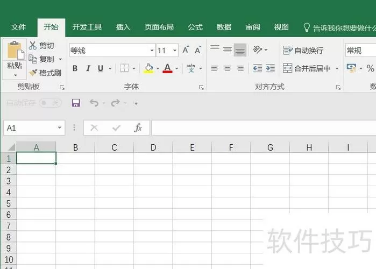Center text horizontally
The width and height of the screenshot is (376, 269).
point(228,68)
